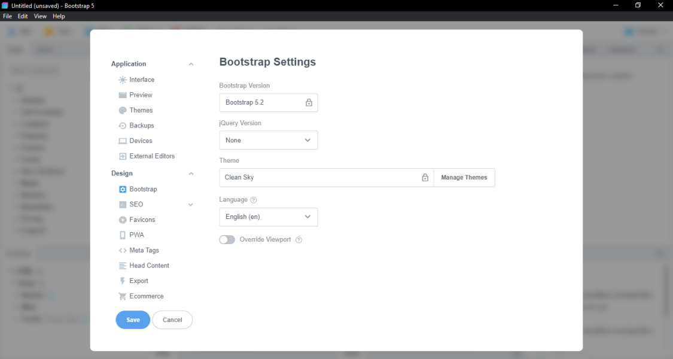This screenshot has height=359, width=673.
Task: Click the Design section heading
Action: pyautogui.click(x=122, y=174)
